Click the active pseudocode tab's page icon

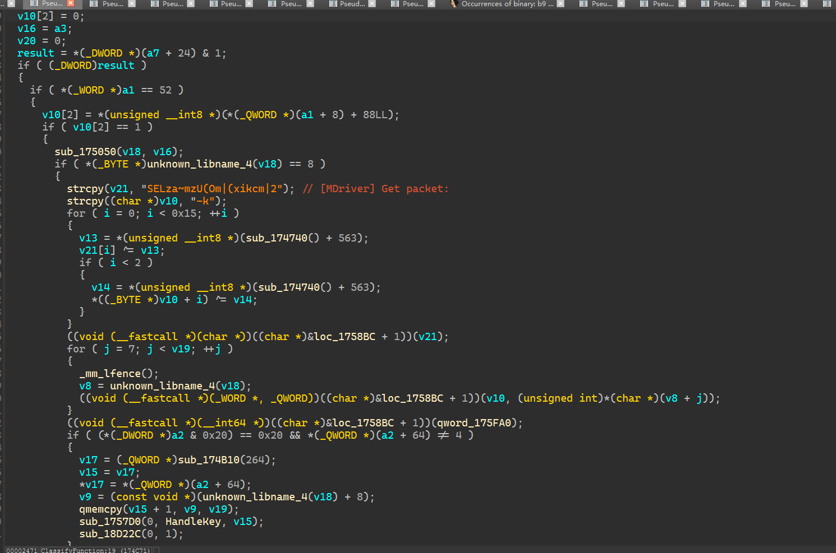point(34,3)
